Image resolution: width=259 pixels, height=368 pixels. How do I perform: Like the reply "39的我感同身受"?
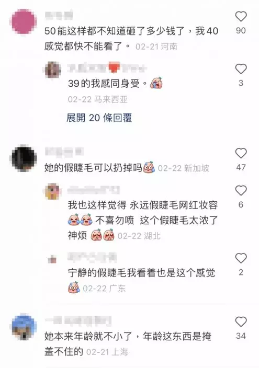coord(241,69)
